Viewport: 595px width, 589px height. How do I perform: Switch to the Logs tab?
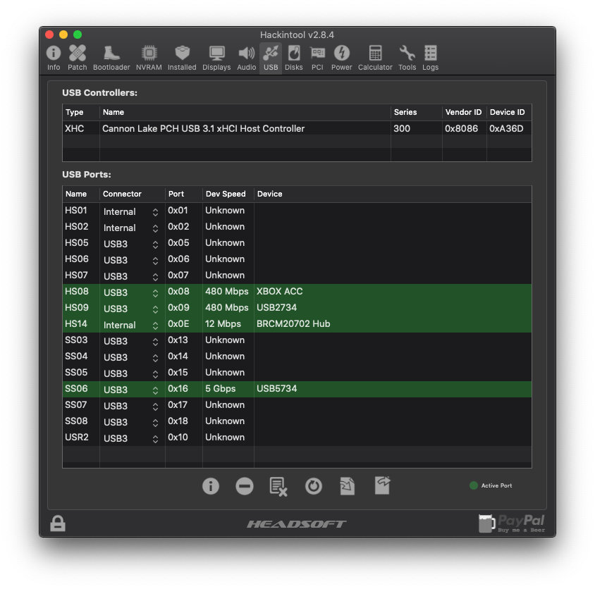pos(430,57)
